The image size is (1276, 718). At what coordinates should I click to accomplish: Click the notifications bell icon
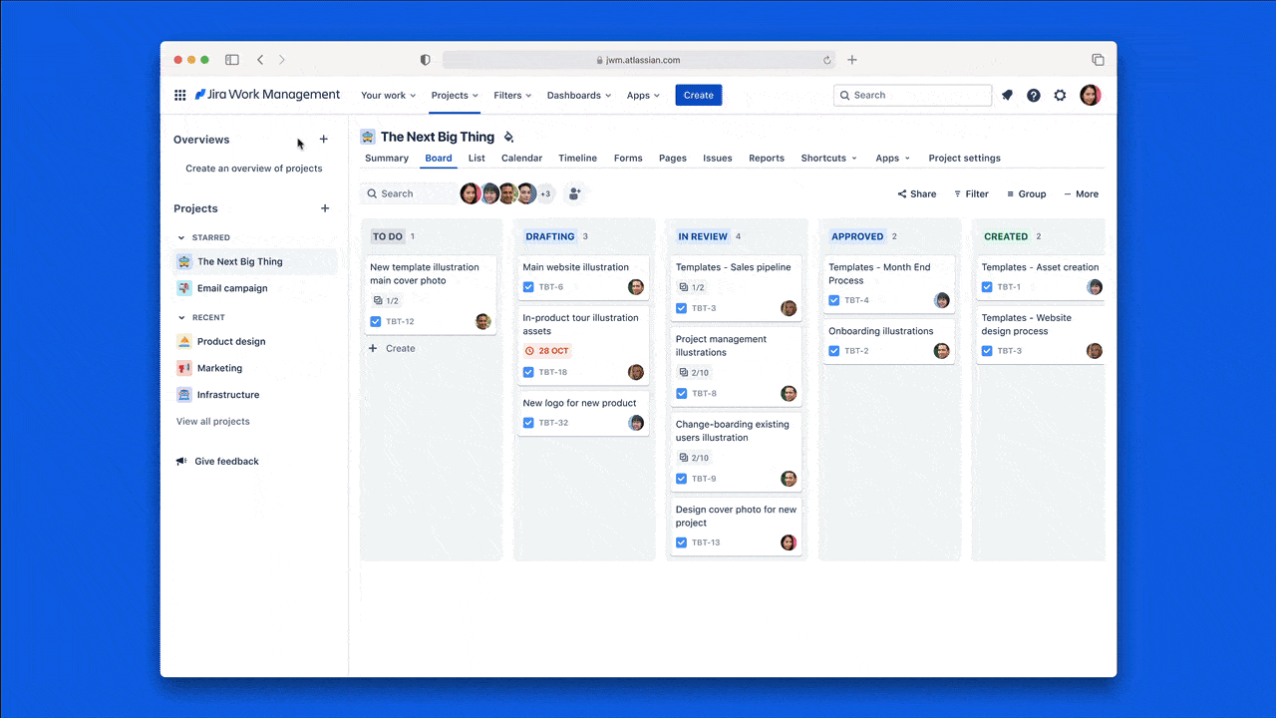(x=1007, y=96)
